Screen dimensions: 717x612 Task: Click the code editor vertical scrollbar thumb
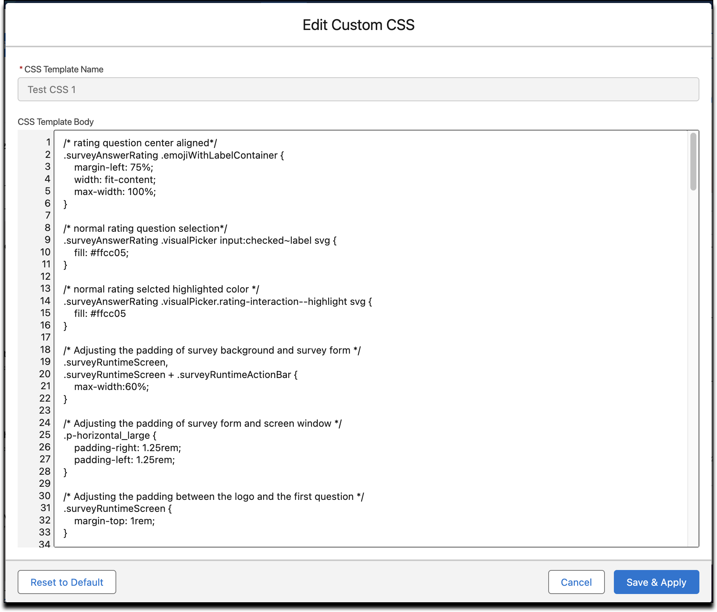pos(693,162)
